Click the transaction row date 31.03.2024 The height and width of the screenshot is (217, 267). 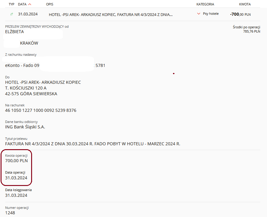click(x=28, y=14)
